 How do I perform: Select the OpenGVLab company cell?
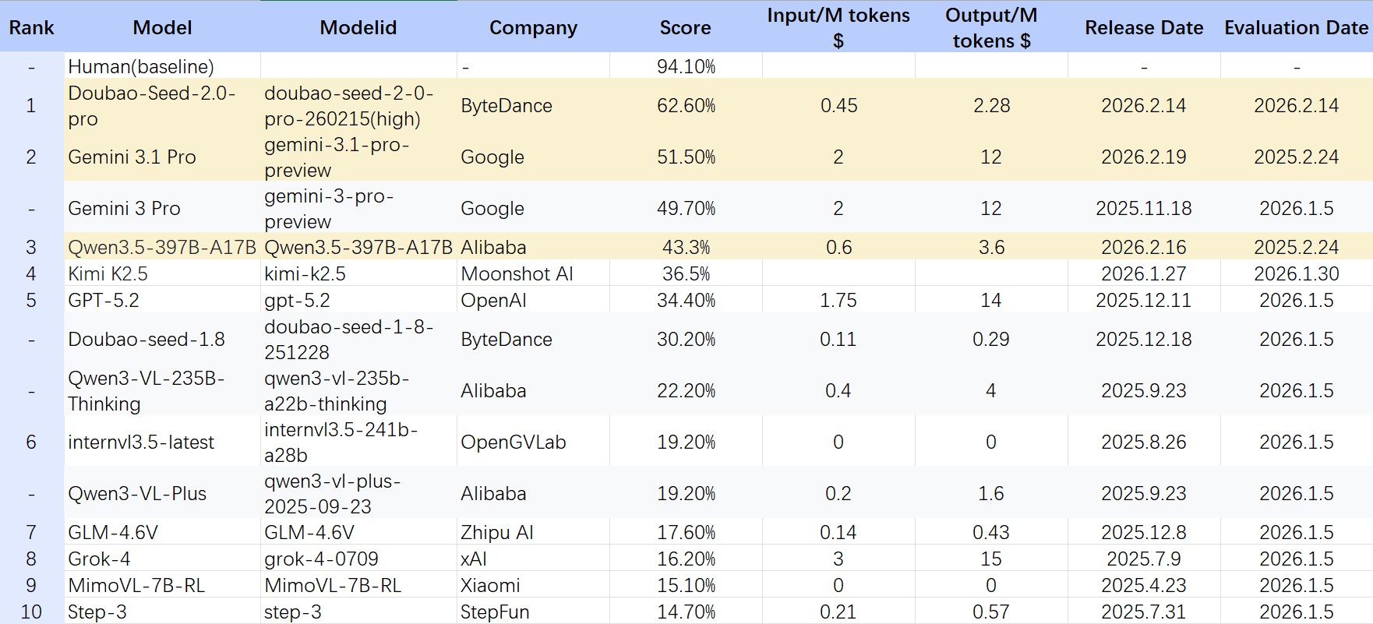[513, 442]
